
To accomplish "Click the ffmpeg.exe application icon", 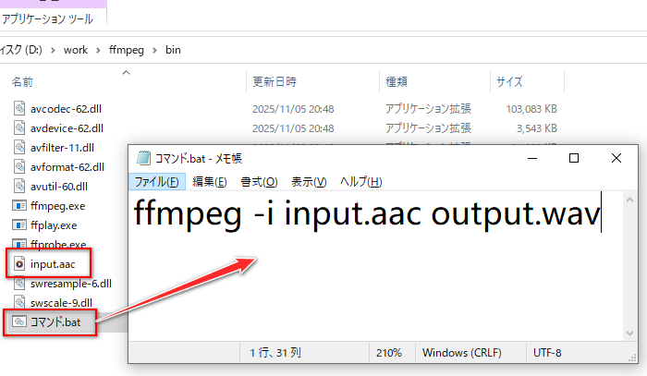I will [x=19, y=205].
